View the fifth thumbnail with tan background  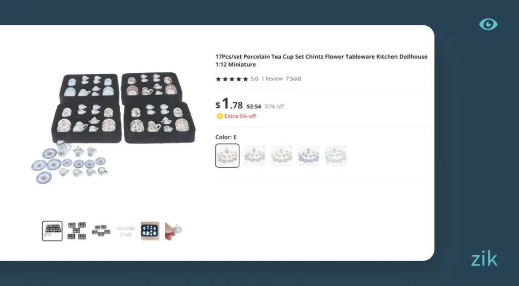[150, 231]
